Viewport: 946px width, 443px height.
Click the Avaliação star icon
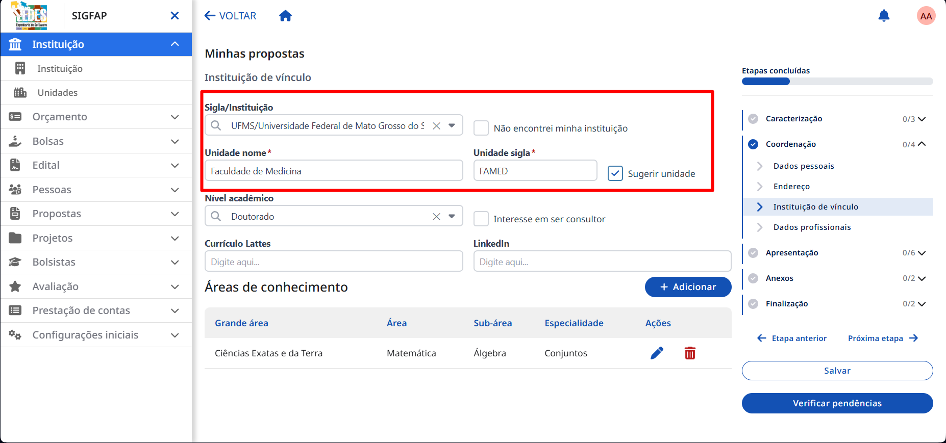15,286
